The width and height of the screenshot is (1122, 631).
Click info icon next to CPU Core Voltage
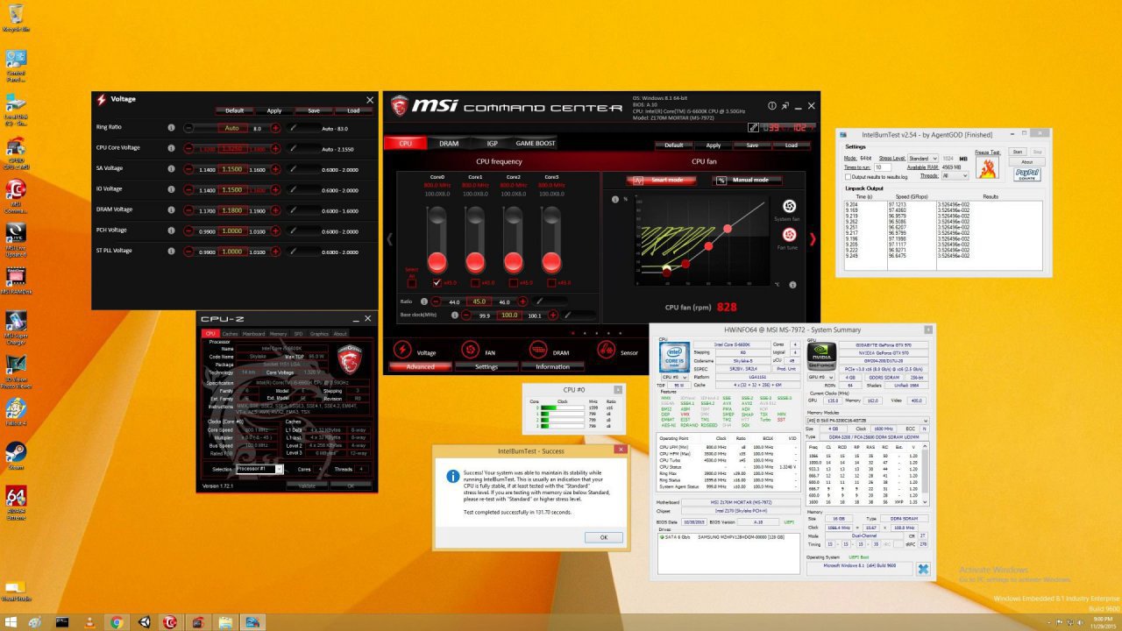(171, 148)
